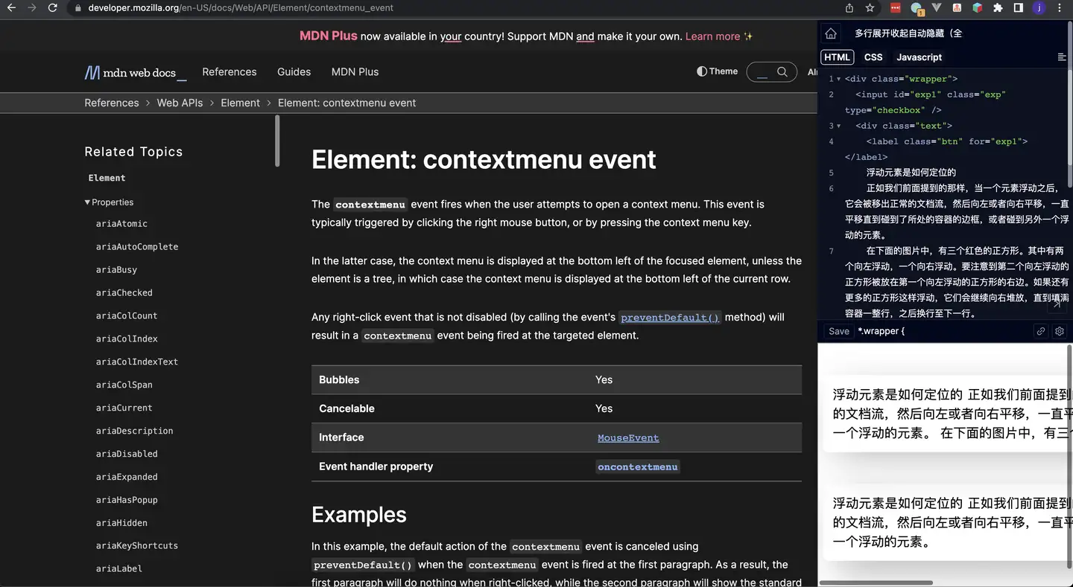The height and width of the screenshot is (587, 1073).
Task: Open the Extensions puzzle menu
Action: [x=998, y=7]
